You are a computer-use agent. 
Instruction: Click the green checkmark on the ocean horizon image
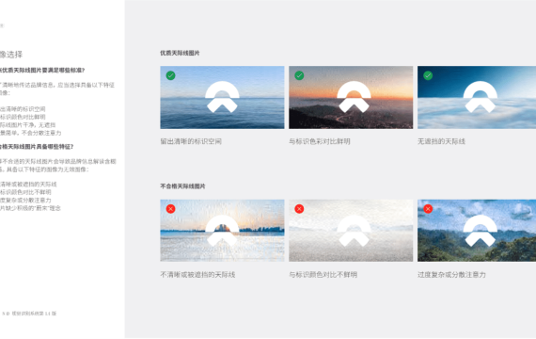click(170, 75)
